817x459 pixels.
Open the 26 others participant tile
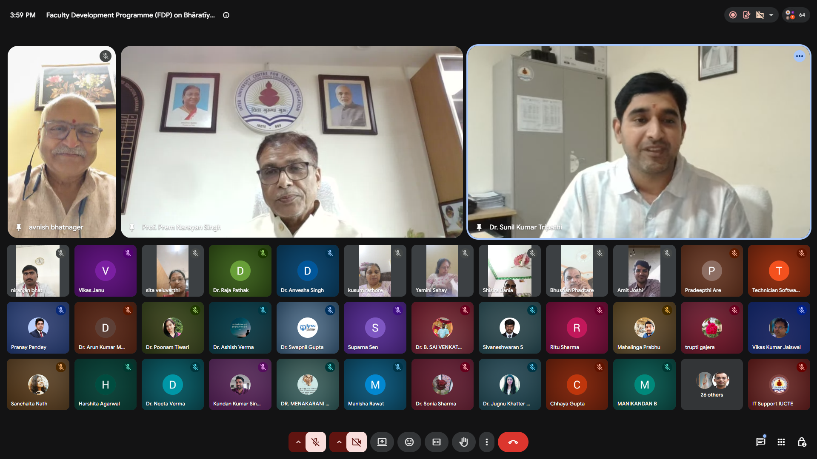coord(711,384)
